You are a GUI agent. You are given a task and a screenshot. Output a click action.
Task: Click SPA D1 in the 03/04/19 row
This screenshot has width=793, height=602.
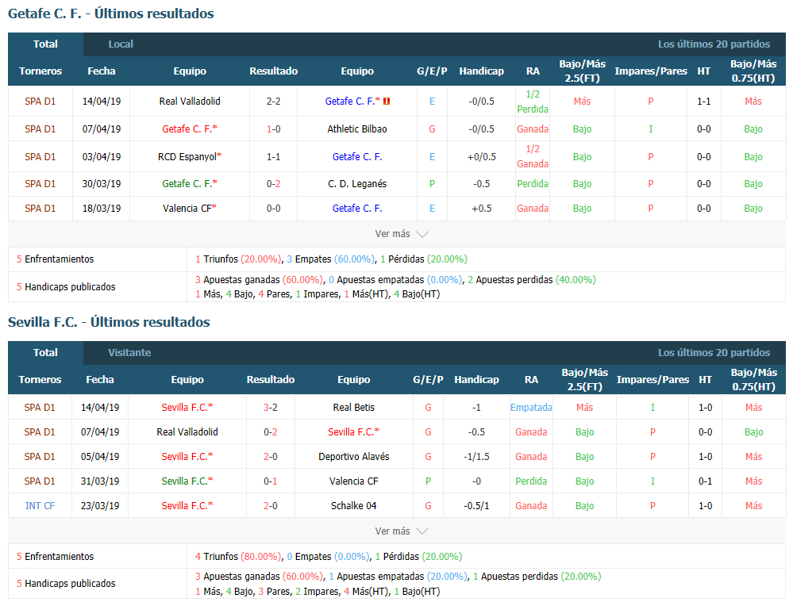tap(40, 157)
